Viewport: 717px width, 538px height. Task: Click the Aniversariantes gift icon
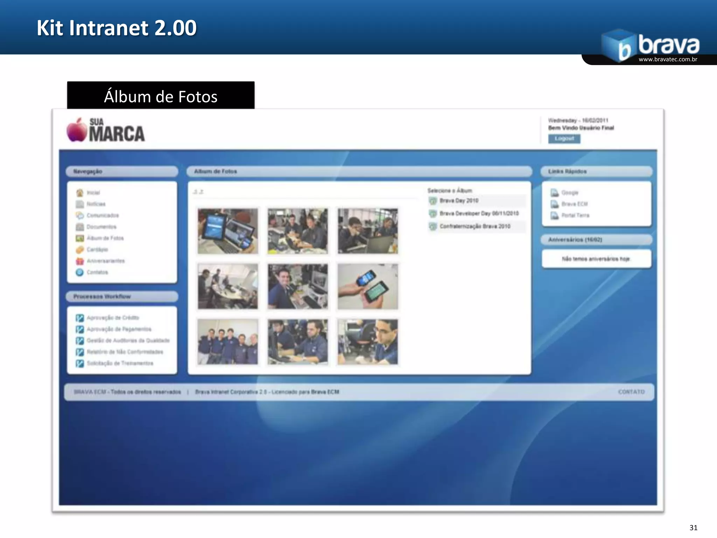pos(80,261)
